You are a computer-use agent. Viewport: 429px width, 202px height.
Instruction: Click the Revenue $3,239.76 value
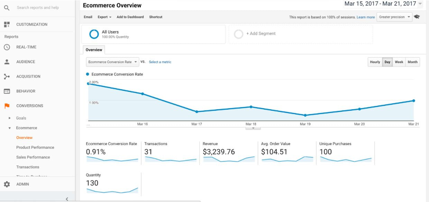pos(219,152)
